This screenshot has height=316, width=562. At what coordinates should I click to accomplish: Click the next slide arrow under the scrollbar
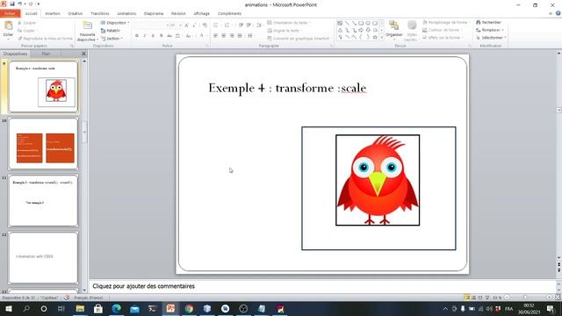(x=558, y=270)
